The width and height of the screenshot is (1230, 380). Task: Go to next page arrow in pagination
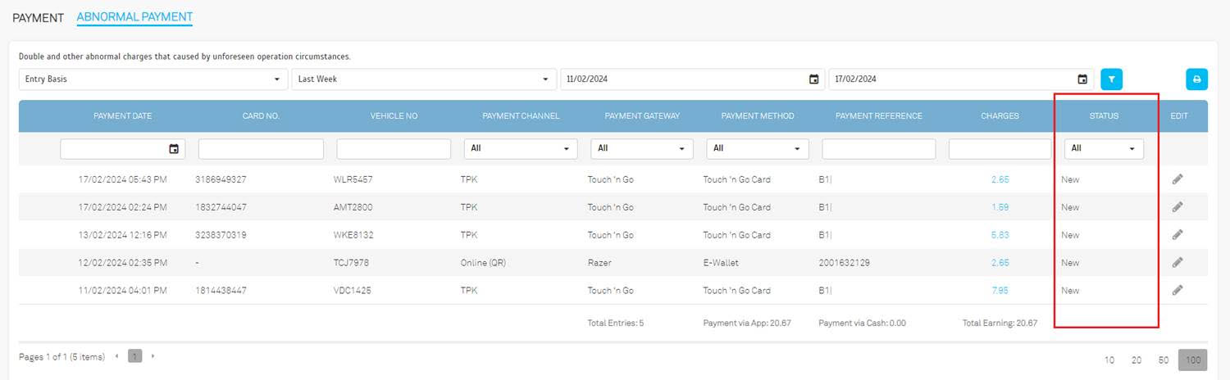[153, 356]
